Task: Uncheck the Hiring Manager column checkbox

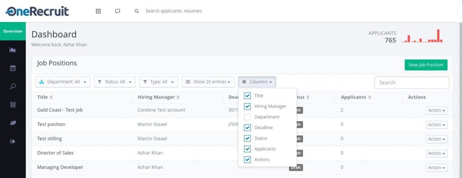Action: click(247, 106)
